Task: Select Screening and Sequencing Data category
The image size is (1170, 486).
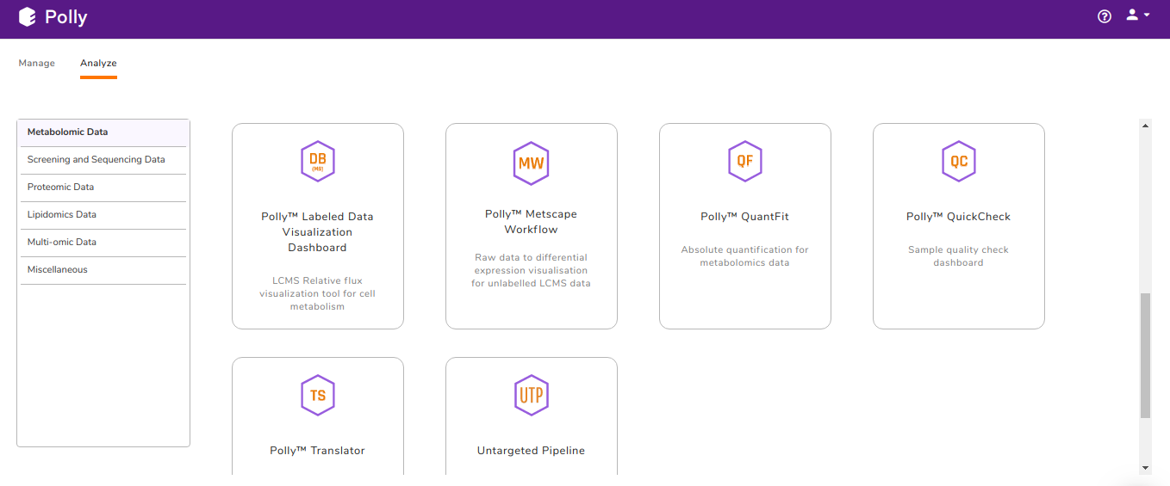Action: 103,160
